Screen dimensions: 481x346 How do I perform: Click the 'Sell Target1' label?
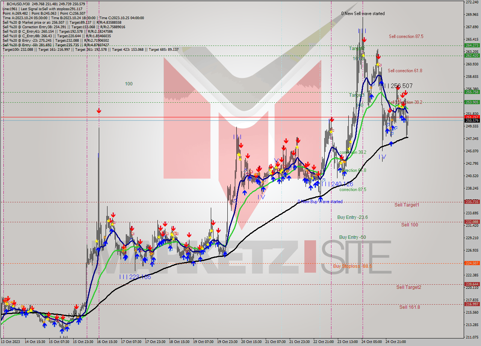coord(407,205)
